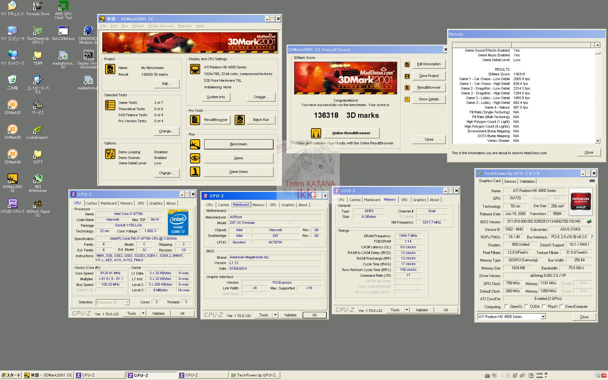Switch to Validation tab in GPU-Z
This screenshot has height=380, width=608.
pos(527,181)
